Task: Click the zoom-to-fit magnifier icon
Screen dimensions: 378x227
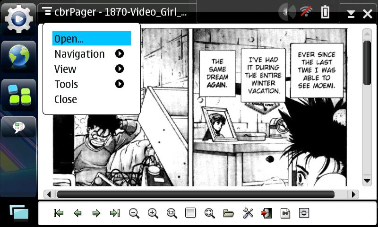Action: point(209,213)
